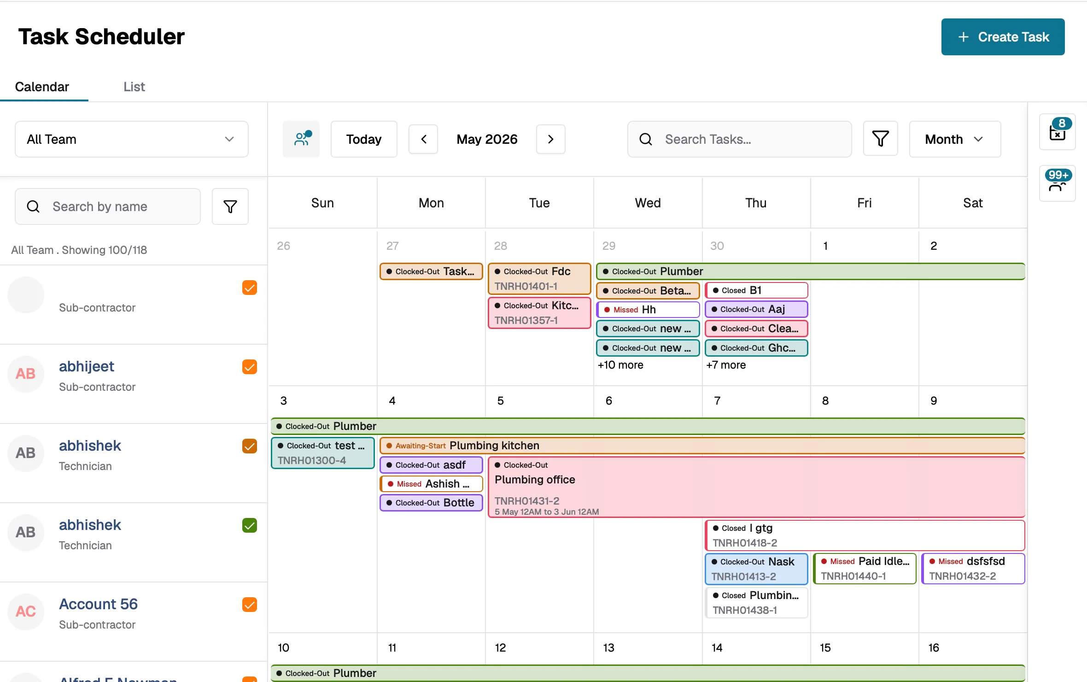The height and width of the screenshot is (682, 1087).
Task: Click the Today button
Action: click(364, 139)
